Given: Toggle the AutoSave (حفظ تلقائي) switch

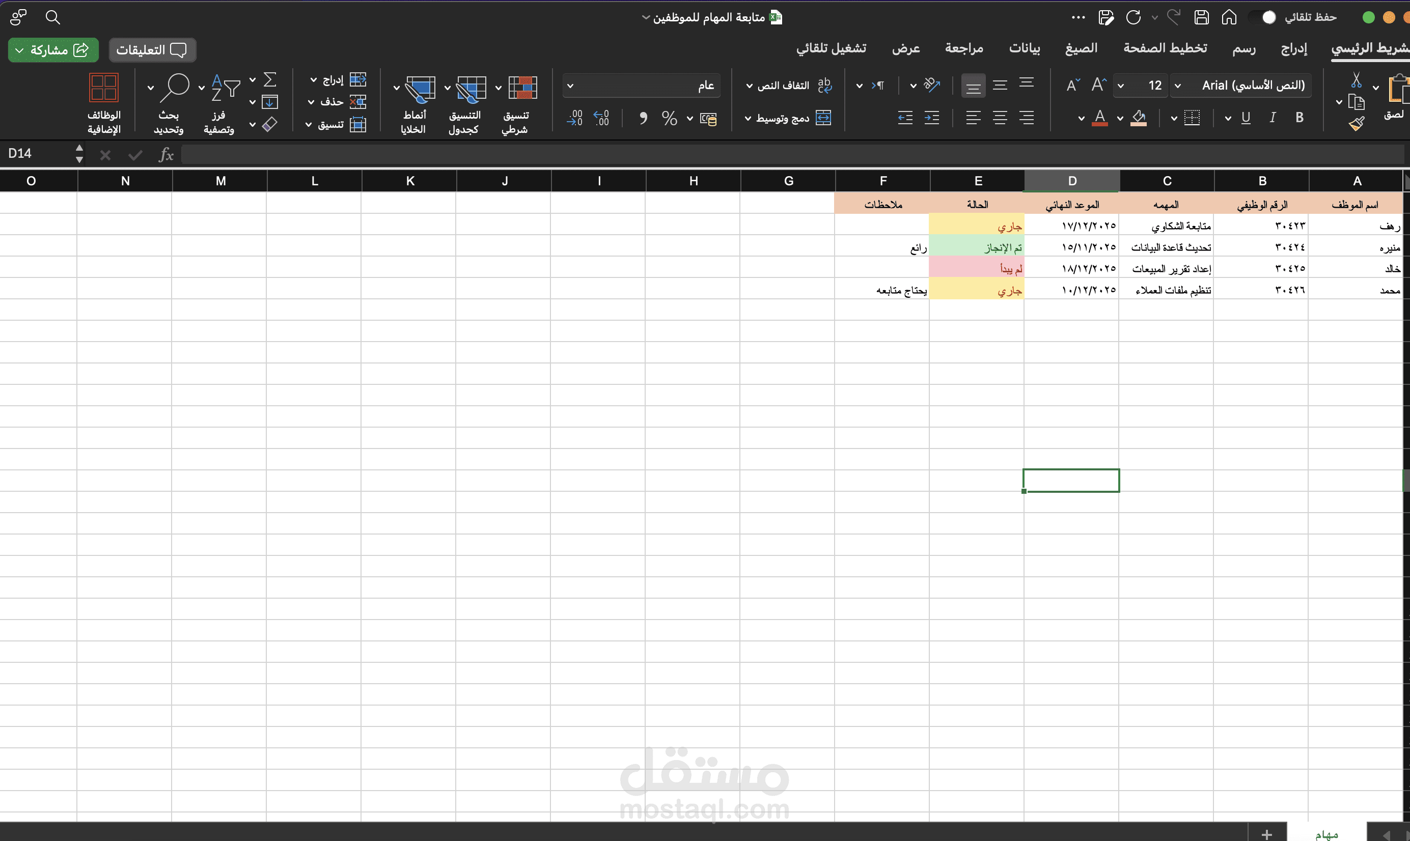Looking at the screenshot, I should coord(1263,18).
